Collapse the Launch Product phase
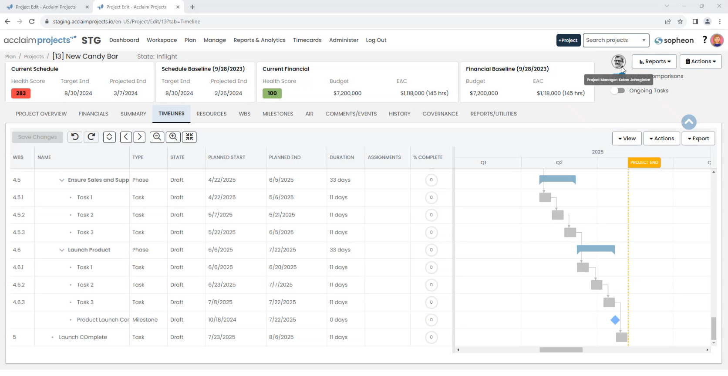This screenshot has height=376, width=728. point(62,250)
